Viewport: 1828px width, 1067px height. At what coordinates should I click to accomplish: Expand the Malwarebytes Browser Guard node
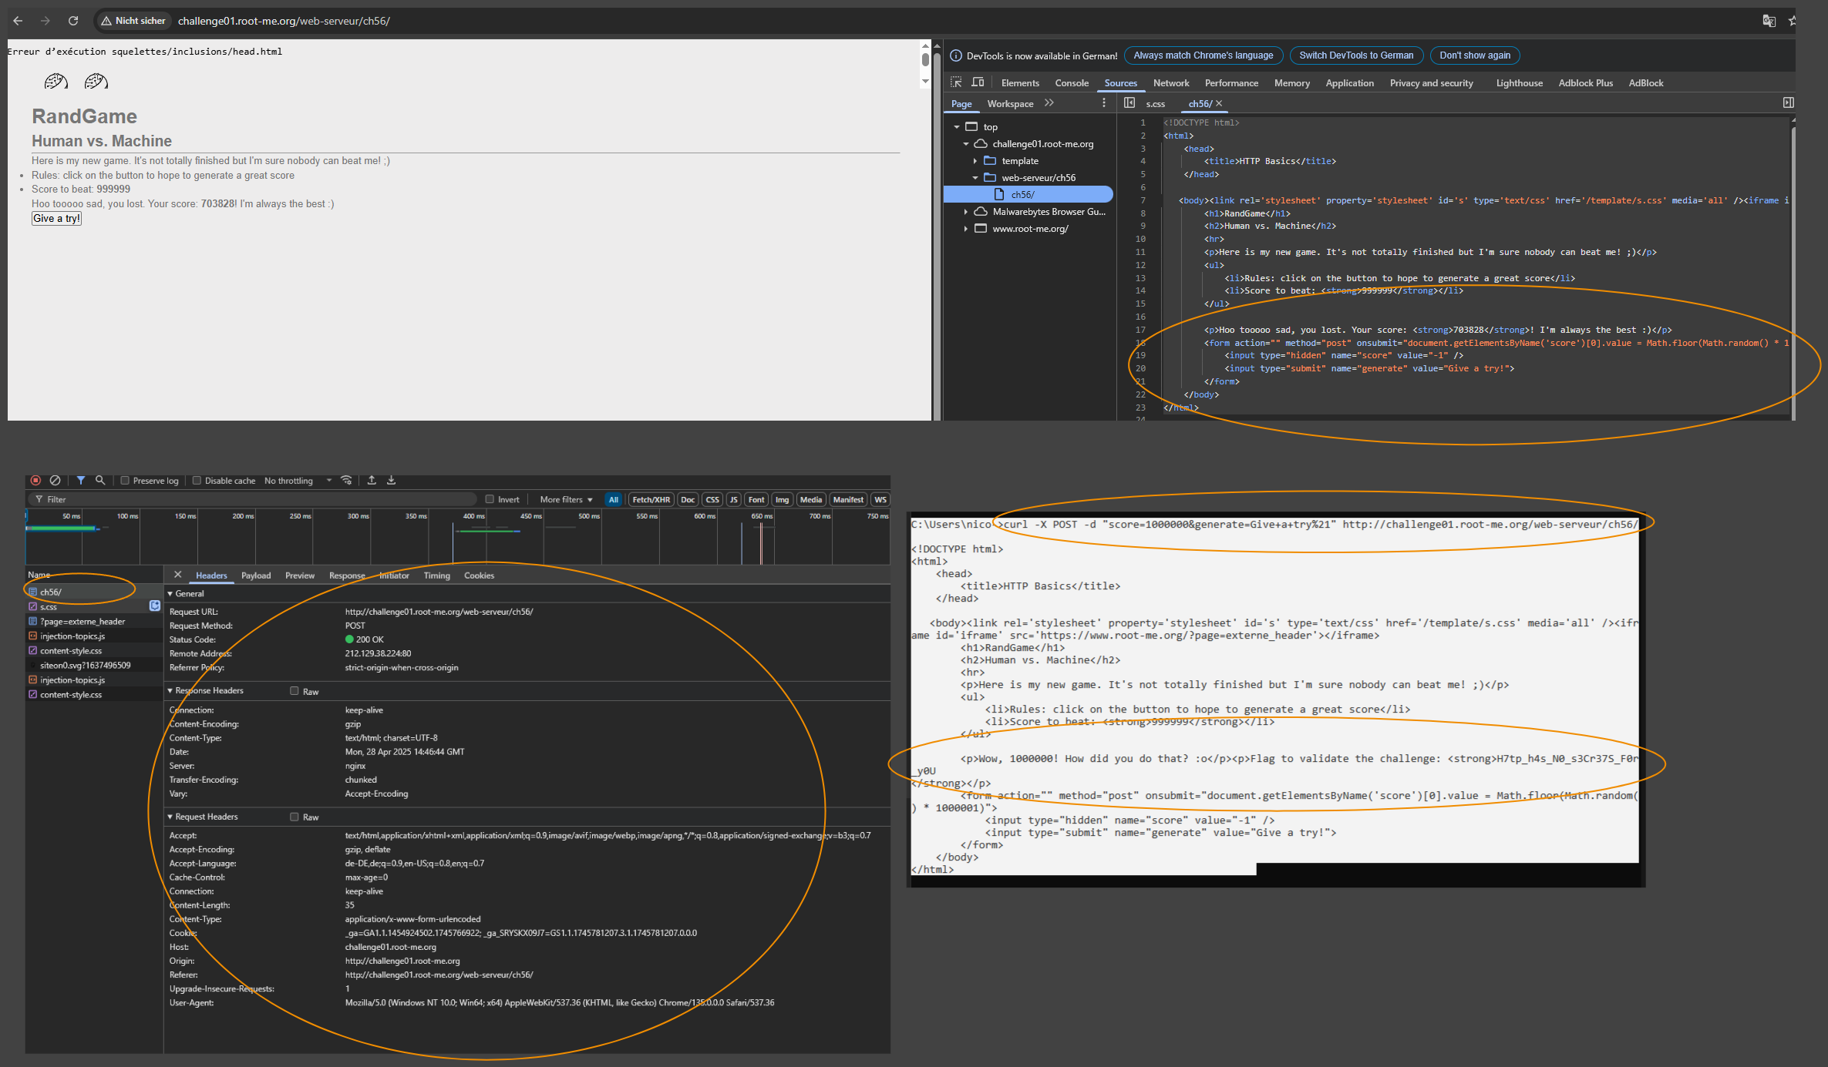[966, 212]
